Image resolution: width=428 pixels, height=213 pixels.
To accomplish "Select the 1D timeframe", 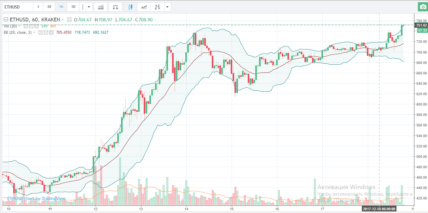I will click(x=73, y=7).
